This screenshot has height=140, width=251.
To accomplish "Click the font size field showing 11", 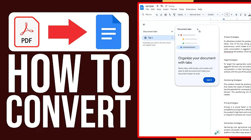I will tap(227, 15).
